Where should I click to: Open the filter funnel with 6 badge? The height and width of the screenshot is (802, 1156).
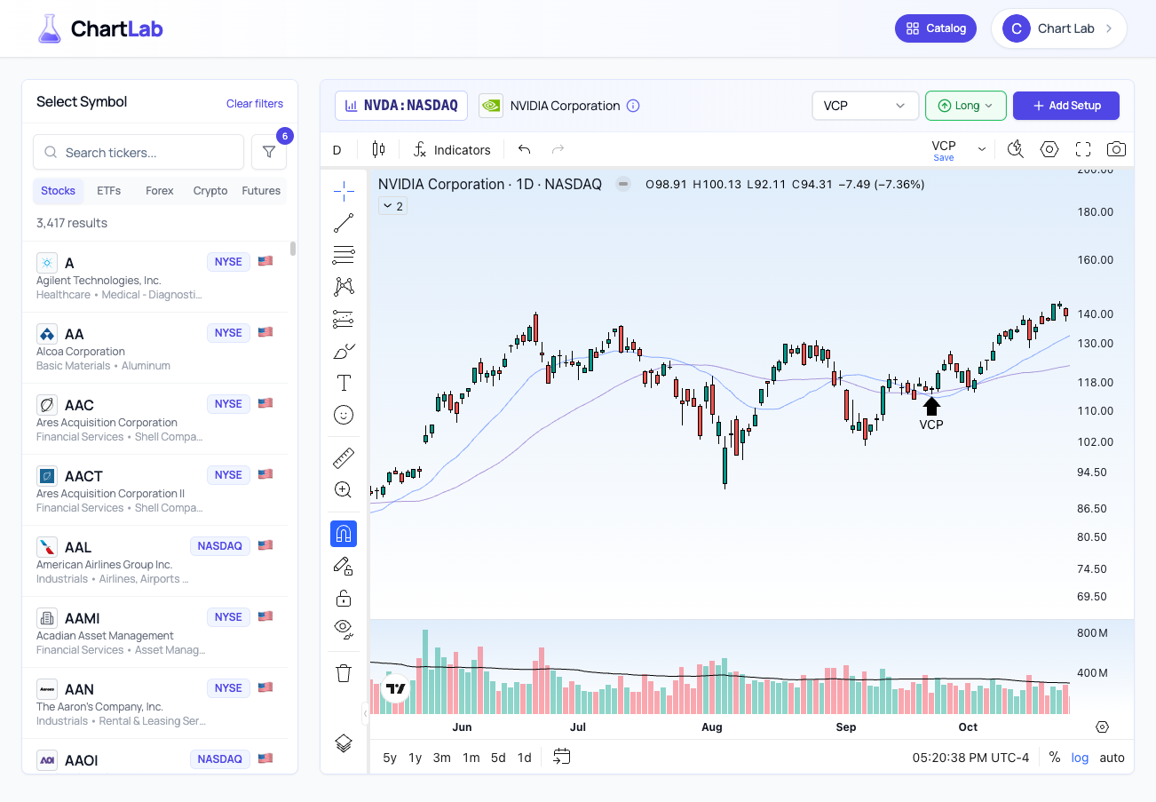click(x=269, y=152)
